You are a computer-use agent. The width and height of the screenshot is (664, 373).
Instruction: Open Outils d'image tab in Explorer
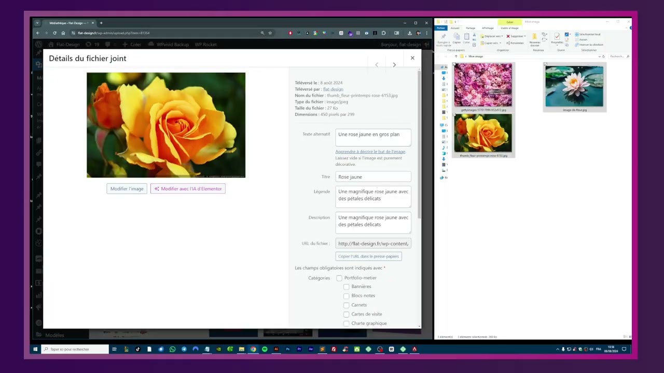(x=509, y=28)
